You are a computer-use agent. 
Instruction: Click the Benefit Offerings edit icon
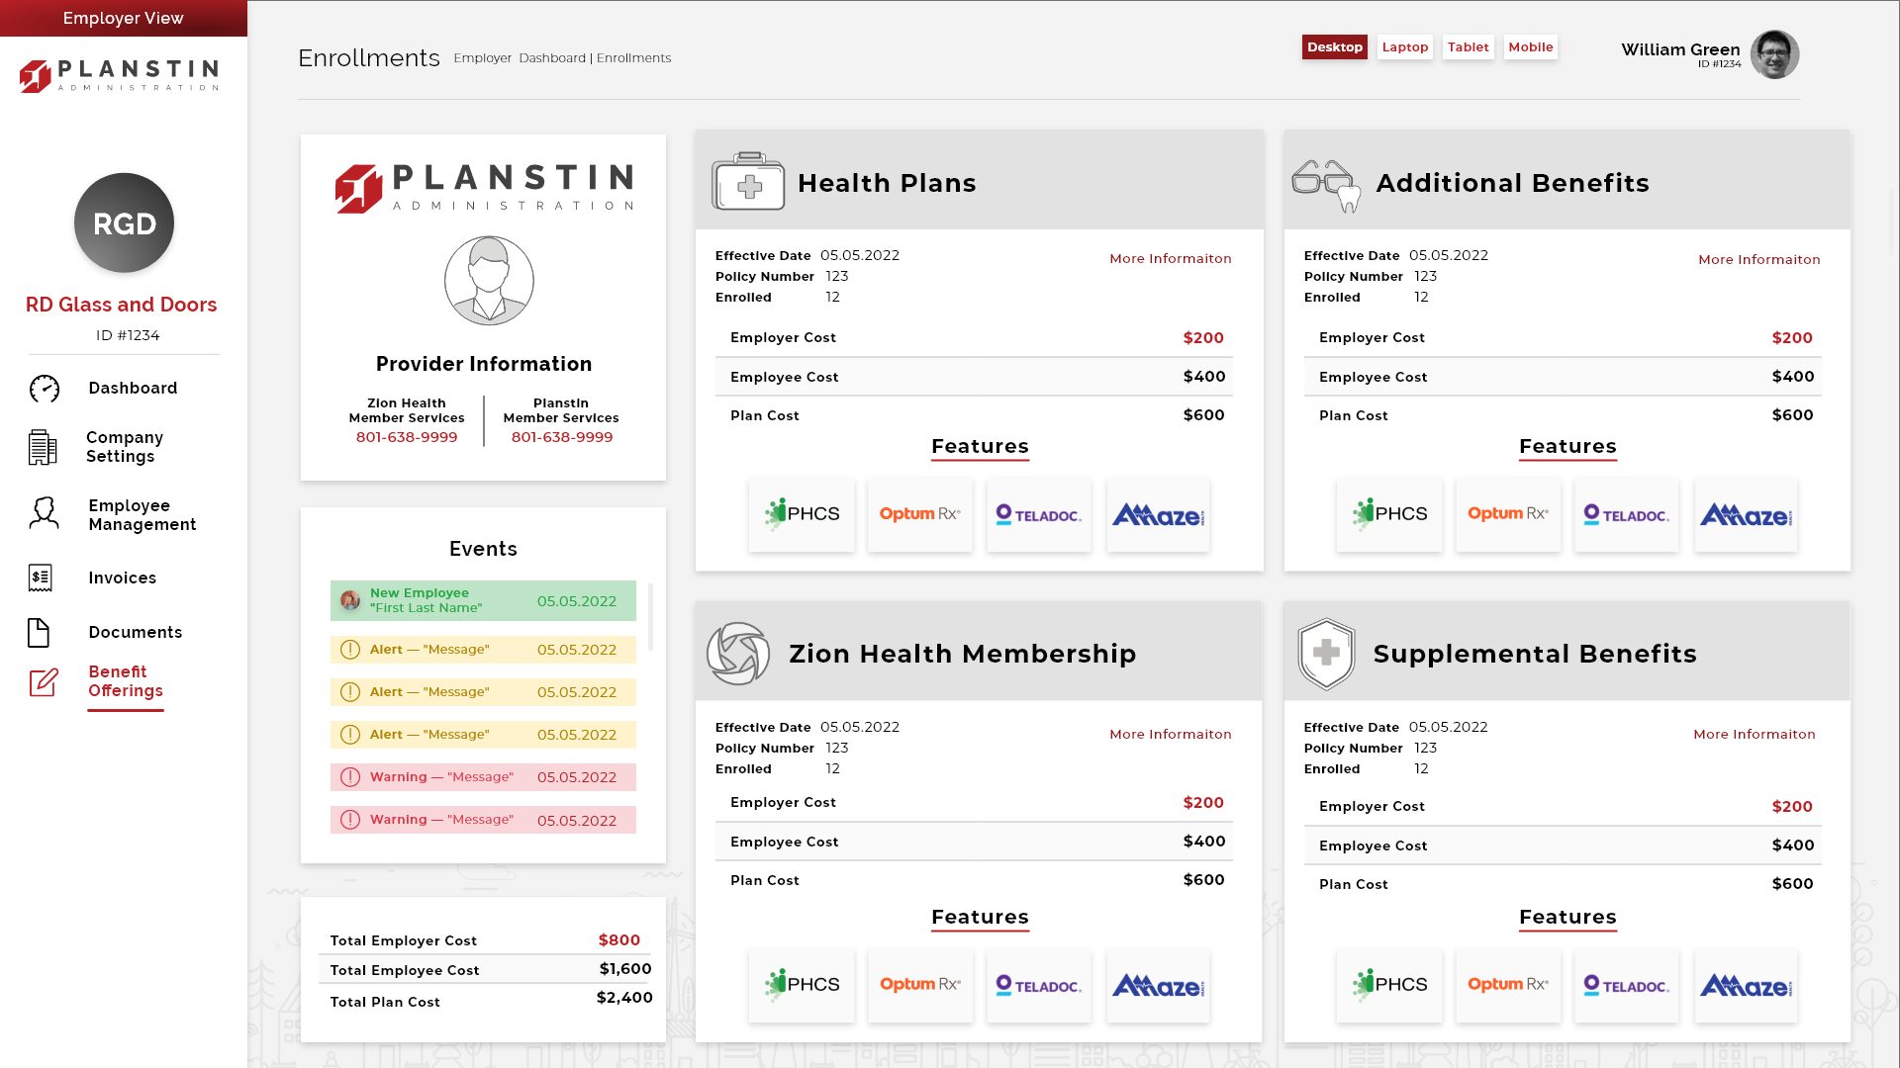[x=44, y=682]
